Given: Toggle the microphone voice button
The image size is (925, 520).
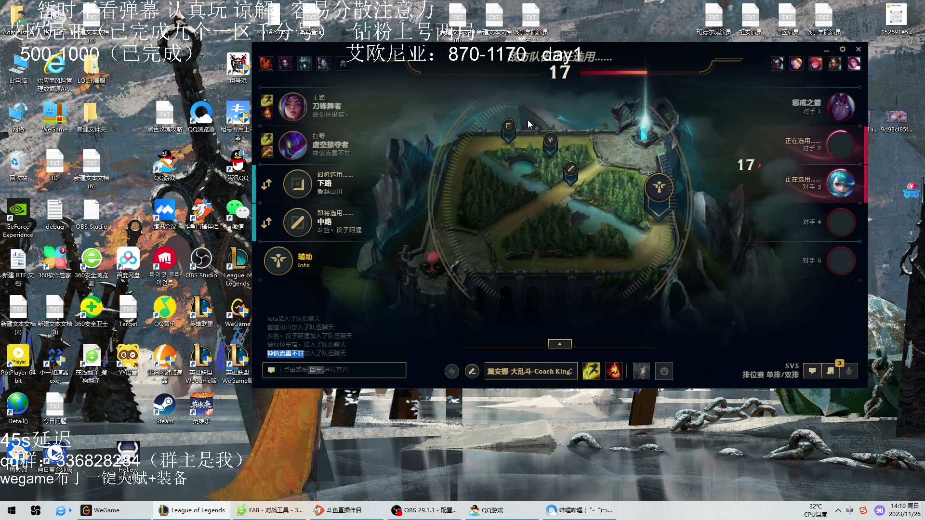Looking at the screenshot, I should [x=849, y=371].
